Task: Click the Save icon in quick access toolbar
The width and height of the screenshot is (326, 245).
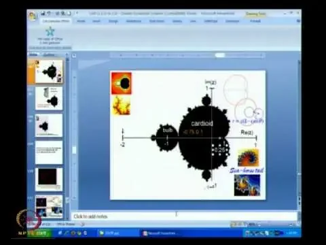Action: [x=43, y=14]
